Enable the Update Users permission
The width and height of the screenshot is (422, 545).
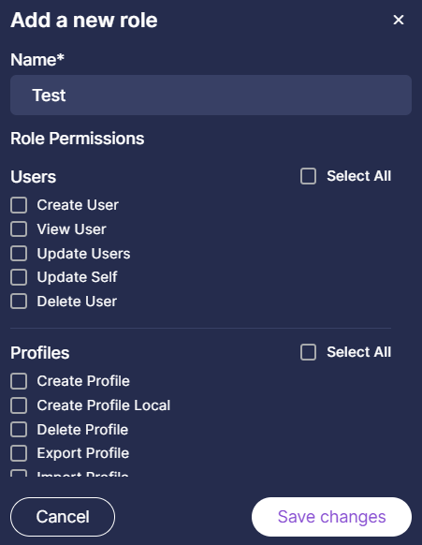point(19,254)
